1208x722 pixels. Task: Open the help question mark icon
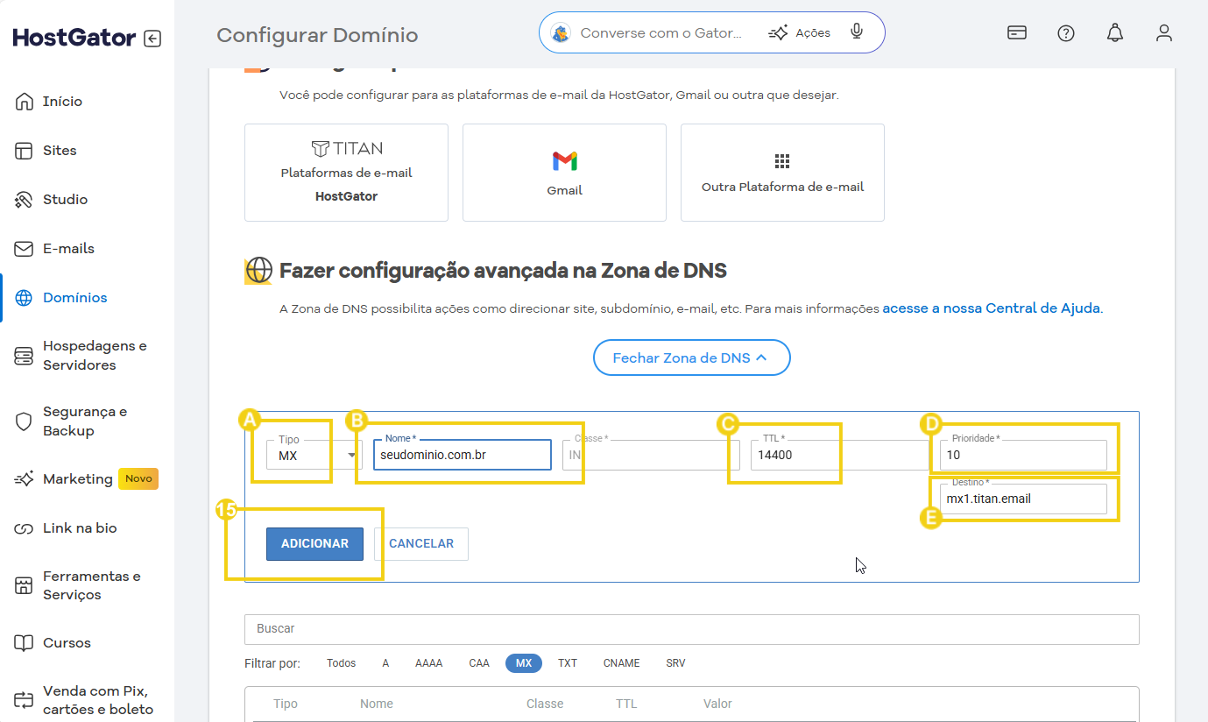(x=1065, y=33)
